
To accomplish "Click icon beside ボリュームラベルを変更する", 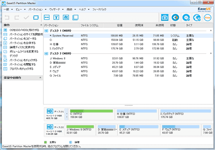I will point(5,52).
